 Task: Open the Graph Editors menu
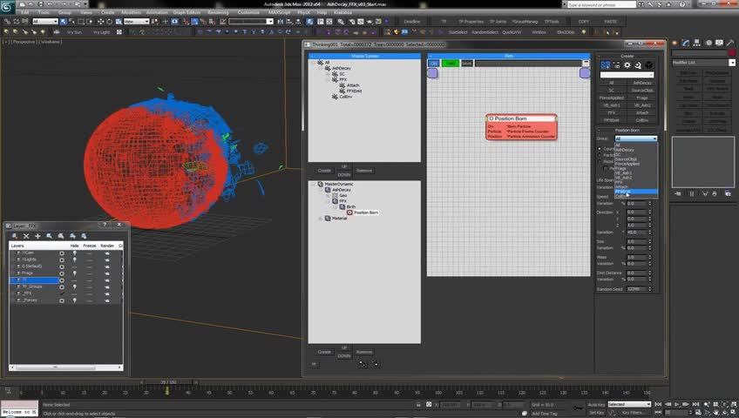[186, 12]
